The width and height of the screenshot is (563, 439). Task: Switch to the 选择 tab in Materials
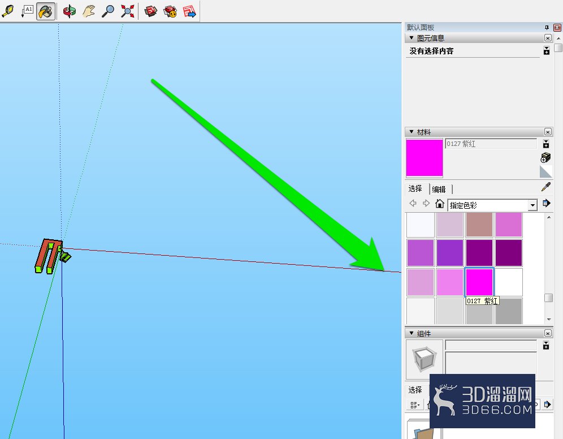coord(415,188)
